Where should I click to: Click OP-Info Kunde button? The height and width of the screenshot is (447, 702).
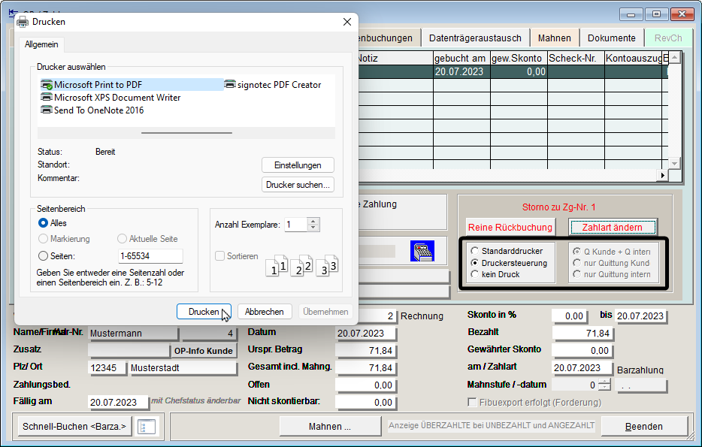pyautogui.click(x=203, y=351)
